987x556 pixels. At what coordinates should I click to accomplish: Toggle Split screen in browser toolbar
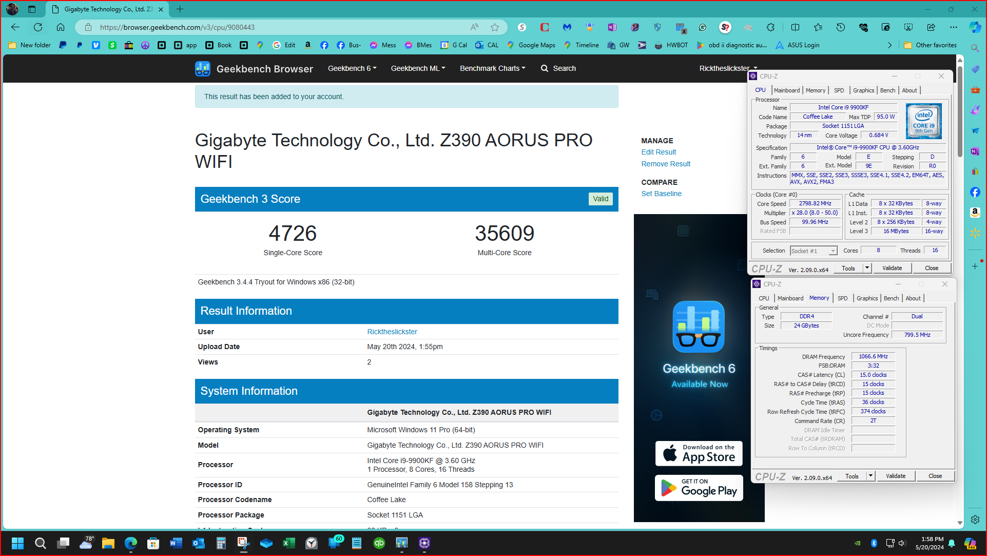[x=795, y=27]
